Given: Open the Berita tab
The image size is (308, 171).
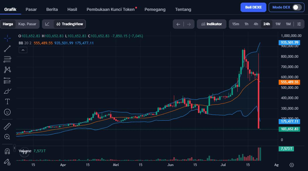Looking at the screenshot, I should [x=52, y=9].
